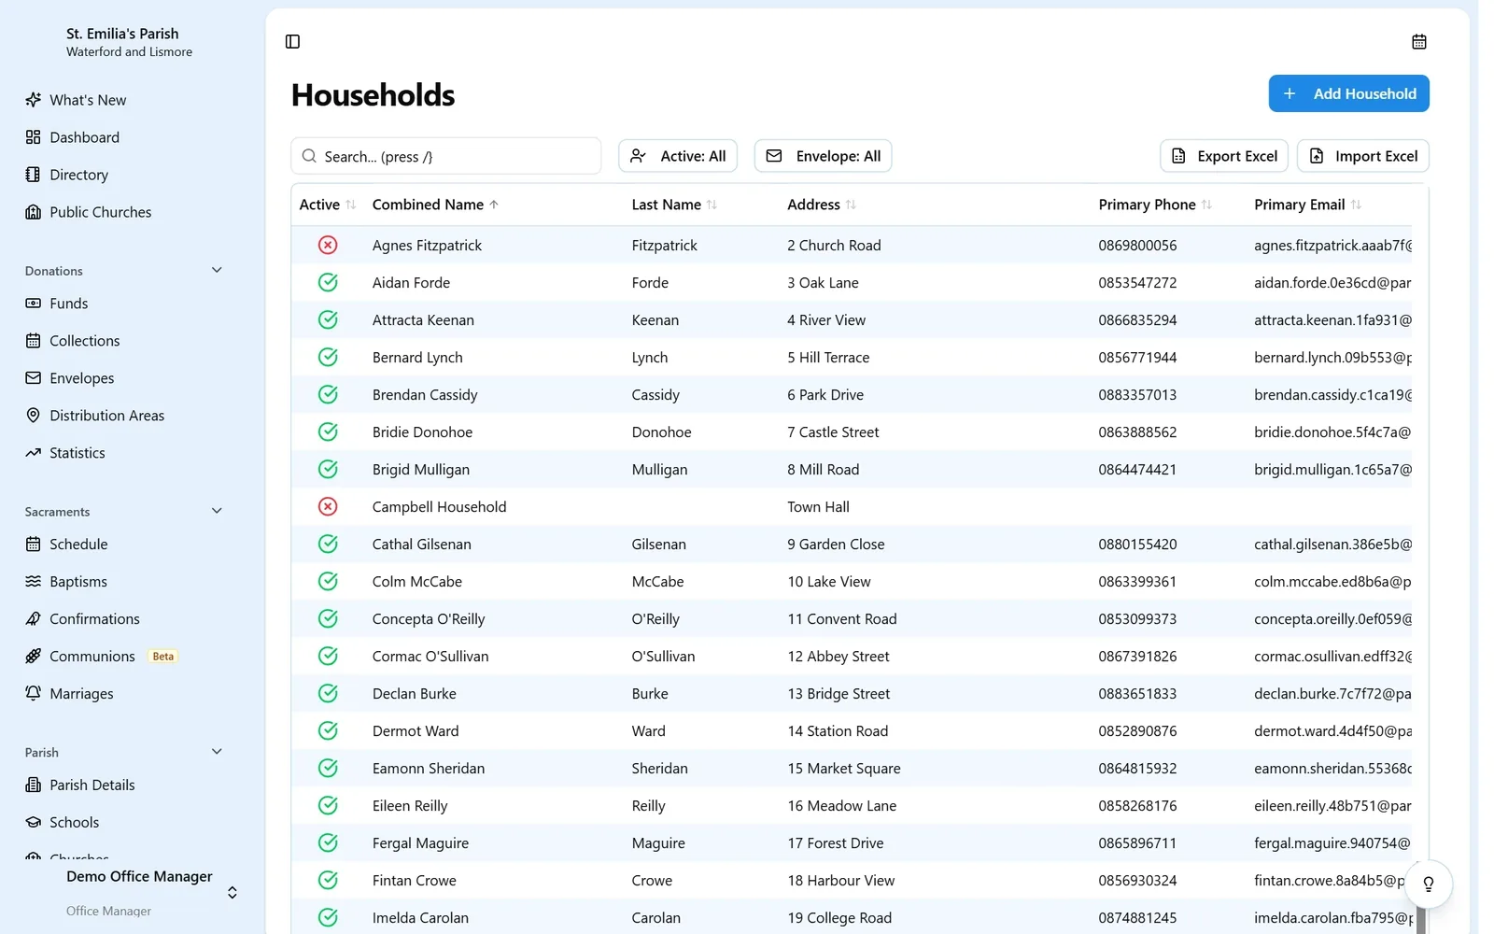Toggle active status for Aidan Forde

[x=328, y=282]
